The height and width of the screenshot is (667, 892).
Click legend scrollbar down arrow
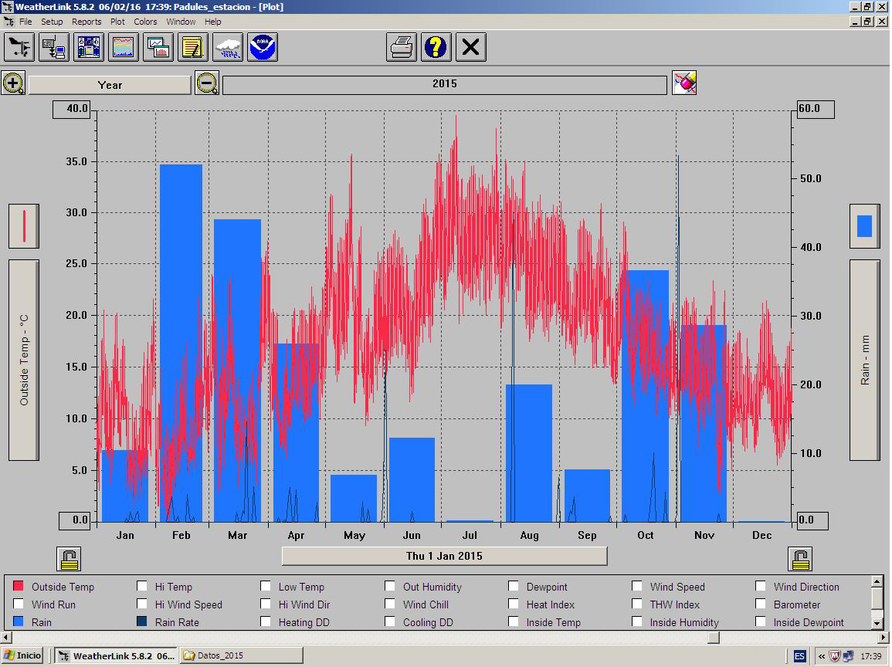pos(877,623)
